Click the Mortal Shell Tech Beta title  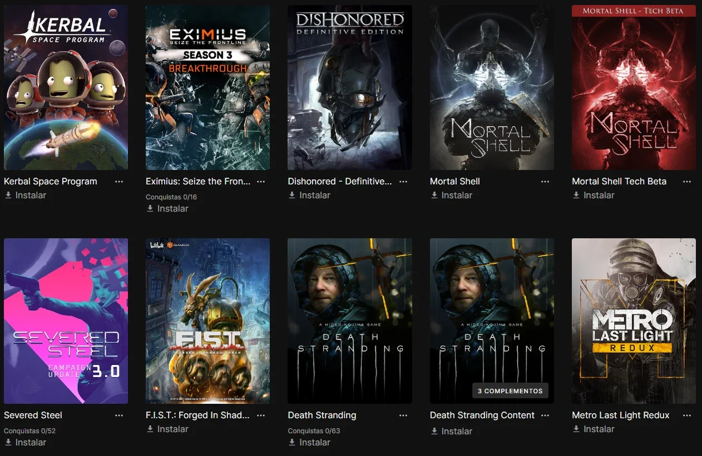tap(619, 182)
